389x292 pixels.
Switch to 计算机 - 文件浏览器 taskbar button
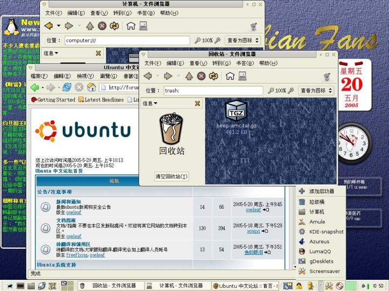click(x=178, y=286)
